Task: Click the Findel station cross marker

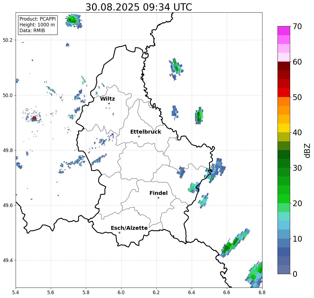Action: [x=158, y=198]
